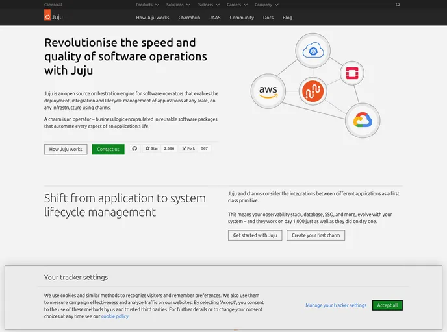Open the cookie policy link
The height and width of the screenshot is (332, 447).
115,316
